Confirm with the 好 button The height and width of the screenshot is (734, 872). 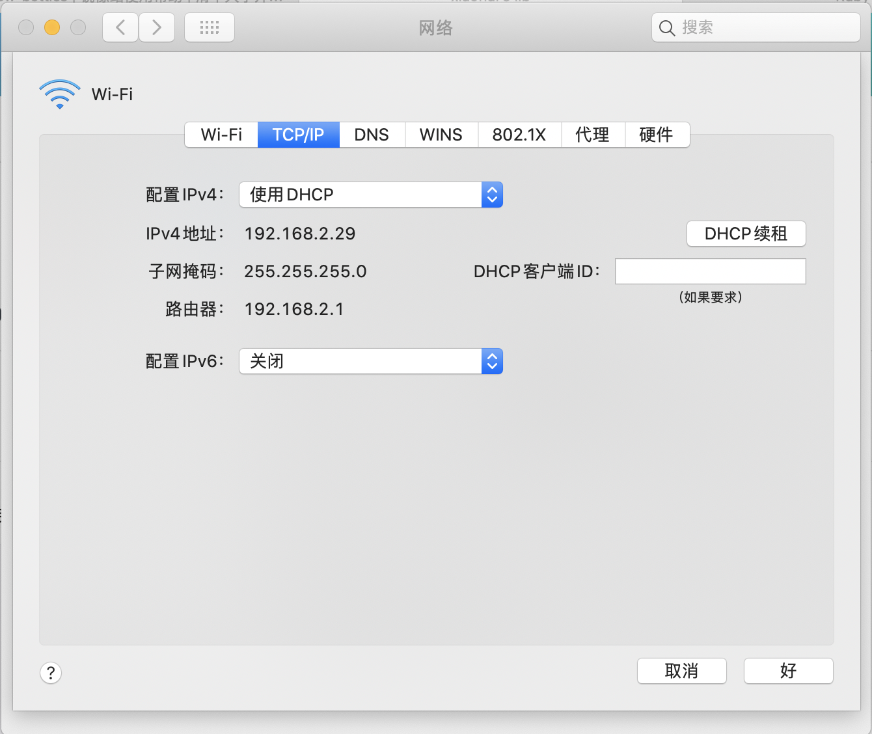pos(789,671)
